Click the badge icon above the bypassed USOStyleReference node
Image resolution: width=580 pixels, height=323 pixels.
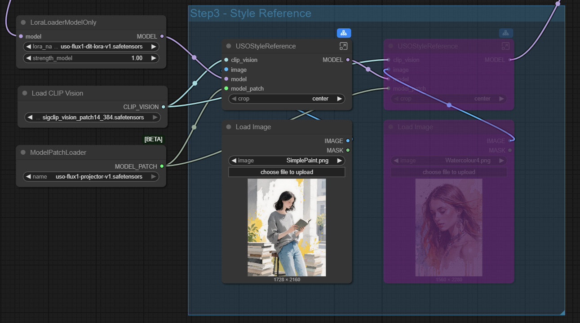click(505, 33)
